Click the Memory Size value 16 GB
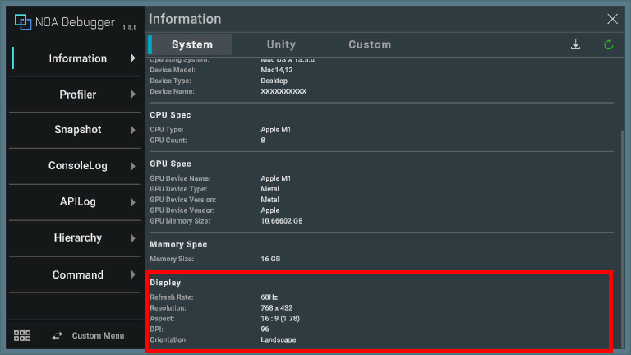 270,259
